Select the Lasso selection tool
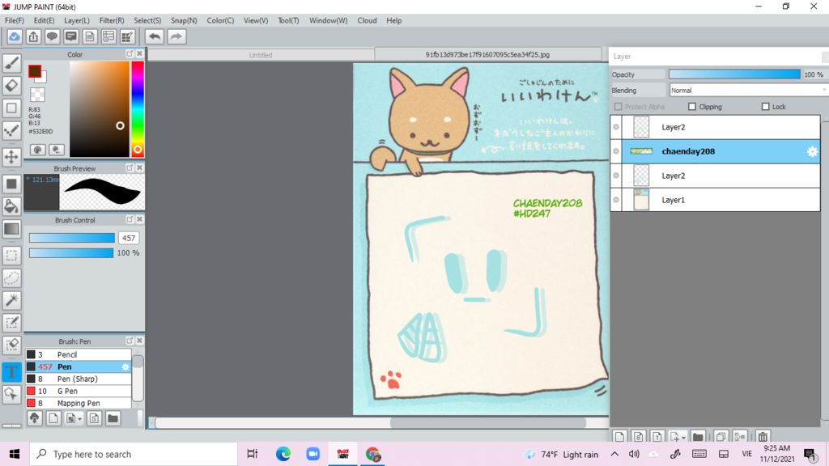Image resolution: width=829 pixels, height=466 pixels. [x=11, y=278]
